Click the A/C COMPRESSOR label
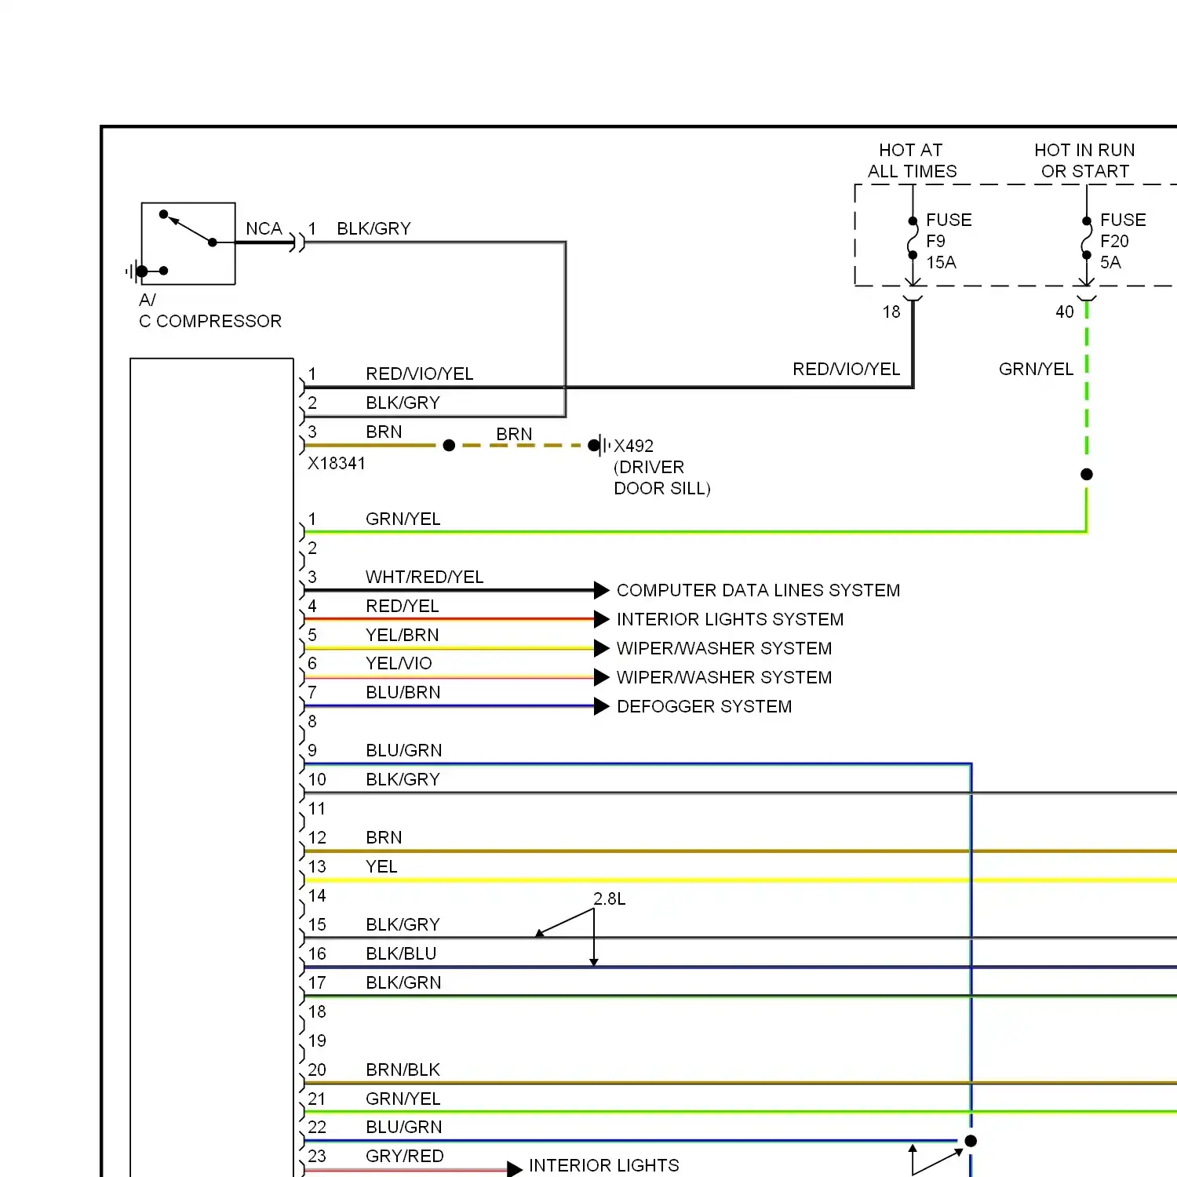Screen dimensions: 1177x1177 click(210, 311)
